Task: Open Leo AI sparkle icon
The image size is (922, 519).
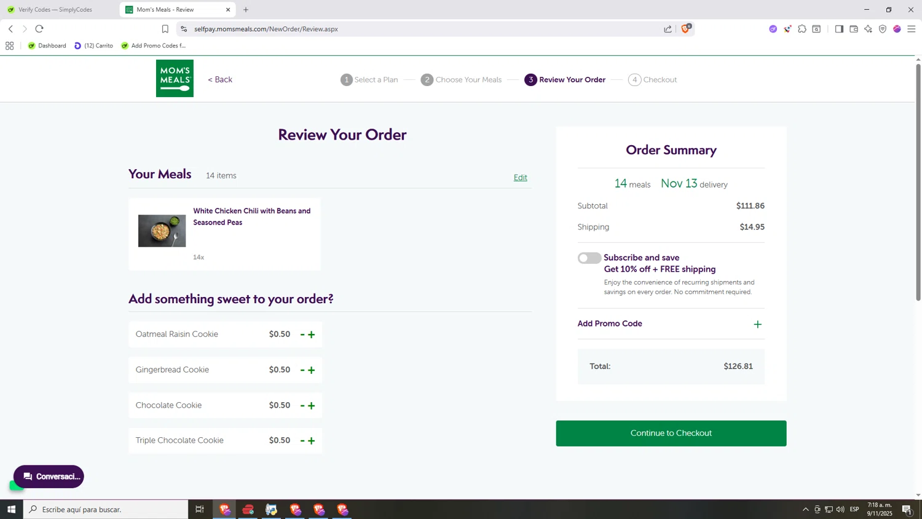Action: (868, 29)
